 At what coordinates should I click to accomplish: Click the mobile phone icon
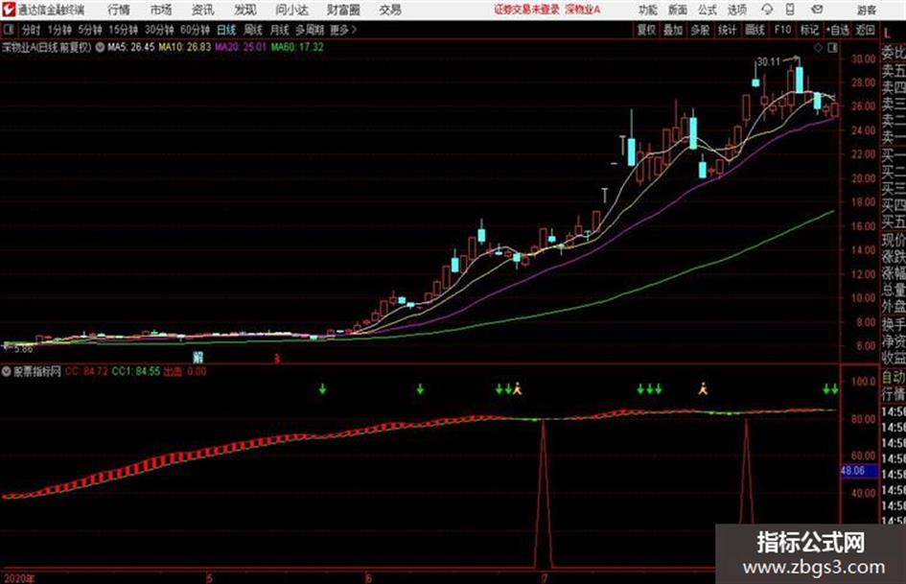(790, 10)
